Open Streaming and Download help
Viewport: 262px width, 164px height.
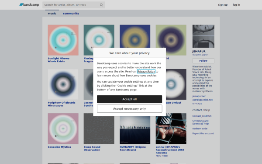[x=200, y=122]
